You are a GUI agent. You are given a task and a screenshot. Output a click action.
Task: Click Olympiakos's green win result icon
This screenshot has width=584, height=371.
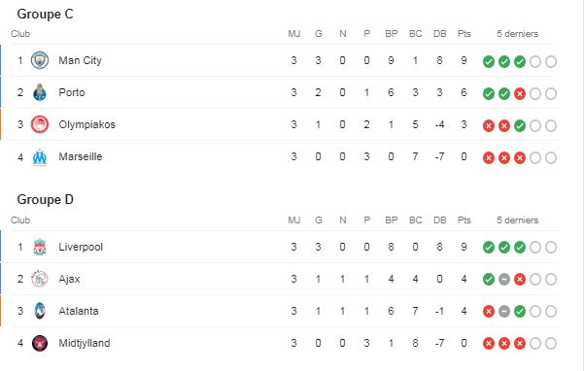pyautogui.click(x=520, y=126)
